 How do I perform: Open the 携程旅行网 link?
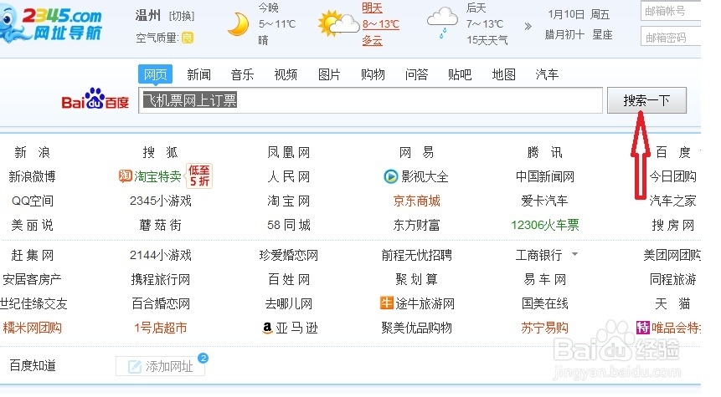coord(160,279)
